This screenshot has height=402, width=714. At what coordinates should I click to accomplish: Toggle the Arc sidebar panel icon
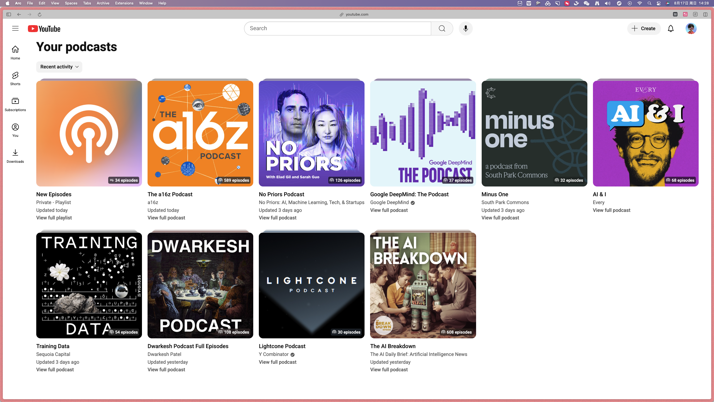(x=9, y=15)
